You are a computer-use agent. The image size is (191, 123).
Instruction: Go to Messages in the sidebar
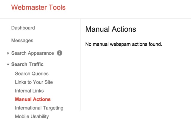pos(22,41)
